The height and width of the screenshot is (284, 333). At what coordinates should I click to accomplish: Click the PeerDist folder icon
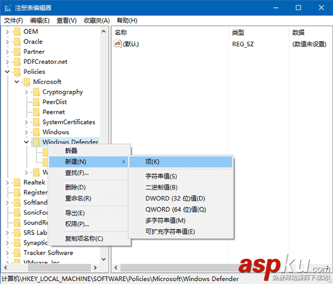coord(36,102)
